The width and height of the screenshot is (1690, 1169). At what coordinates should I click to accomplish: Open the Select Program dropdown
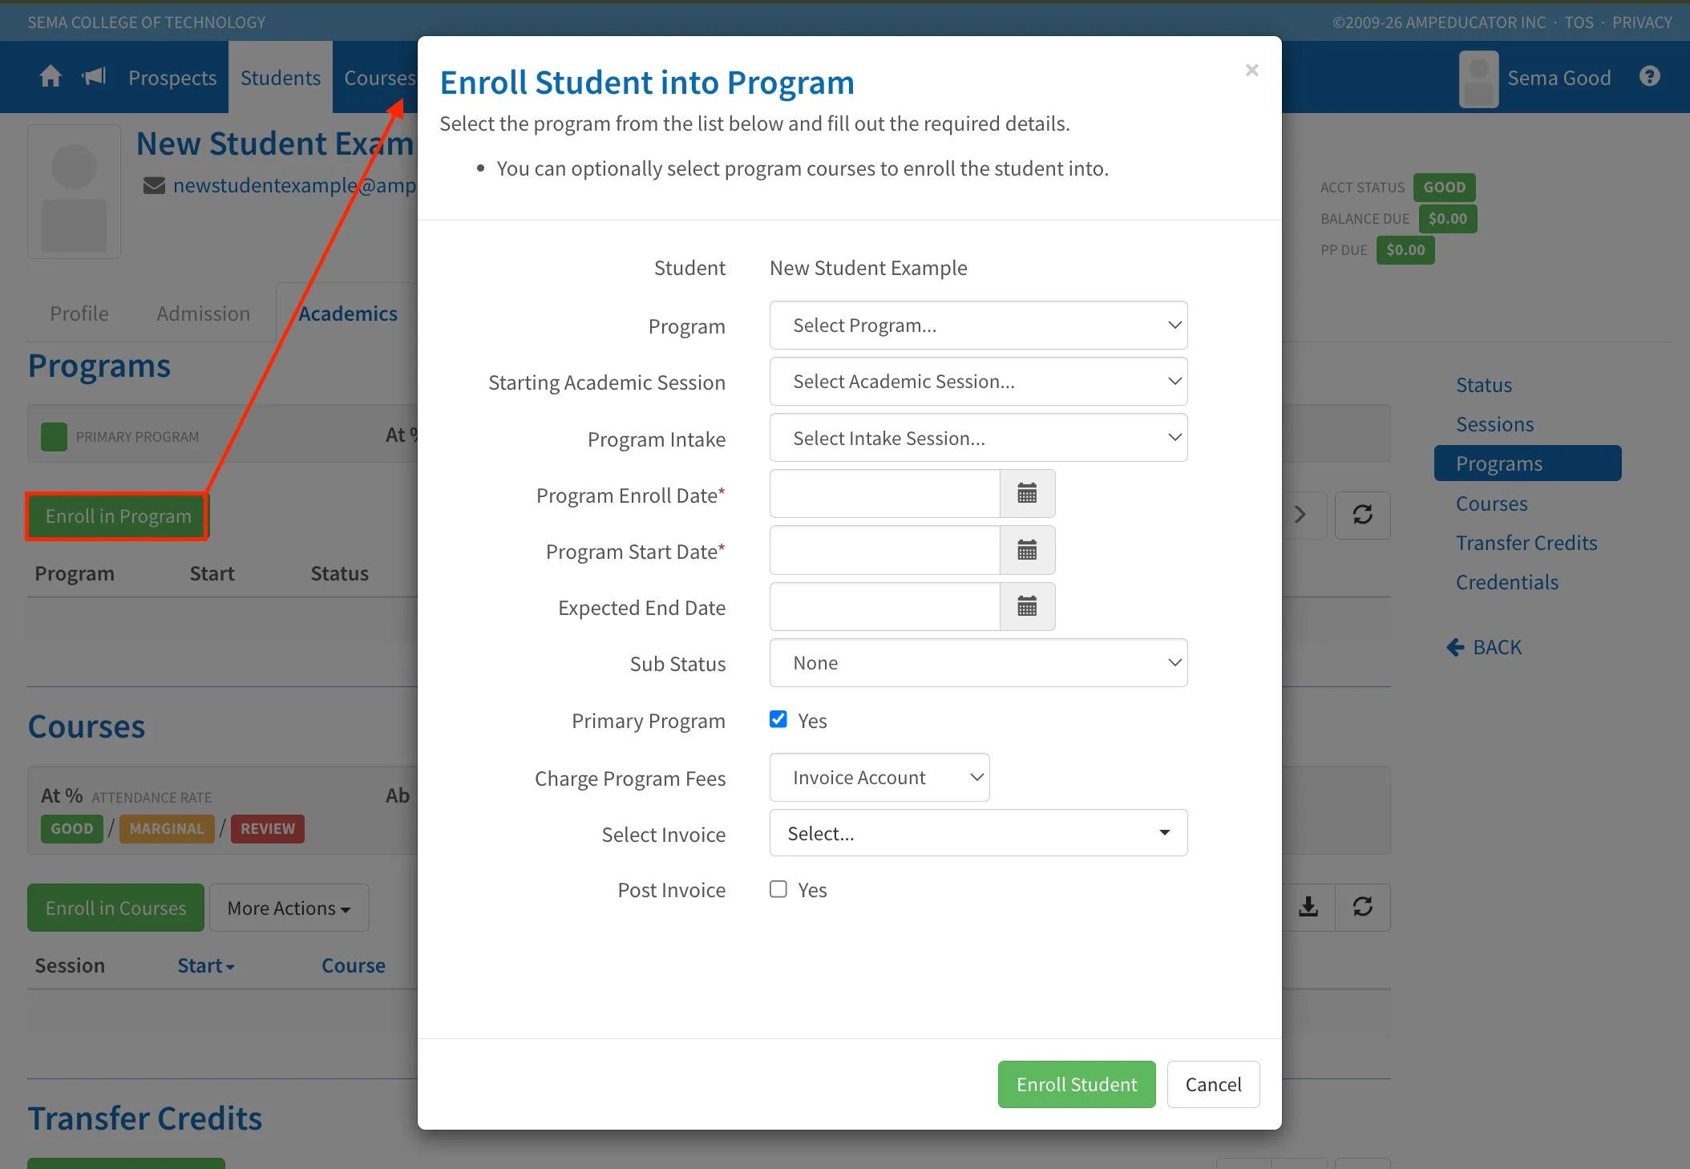click(978, 326)
